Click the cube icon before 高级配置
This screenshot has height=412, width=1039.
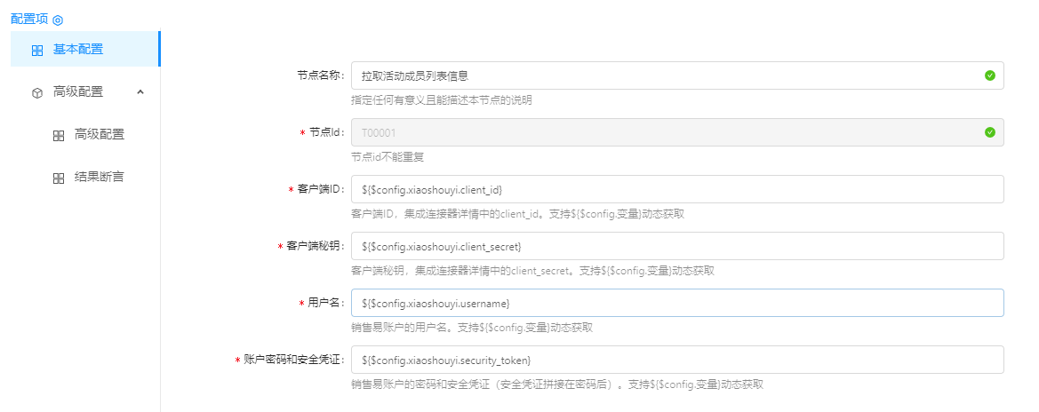coord(36,92)
